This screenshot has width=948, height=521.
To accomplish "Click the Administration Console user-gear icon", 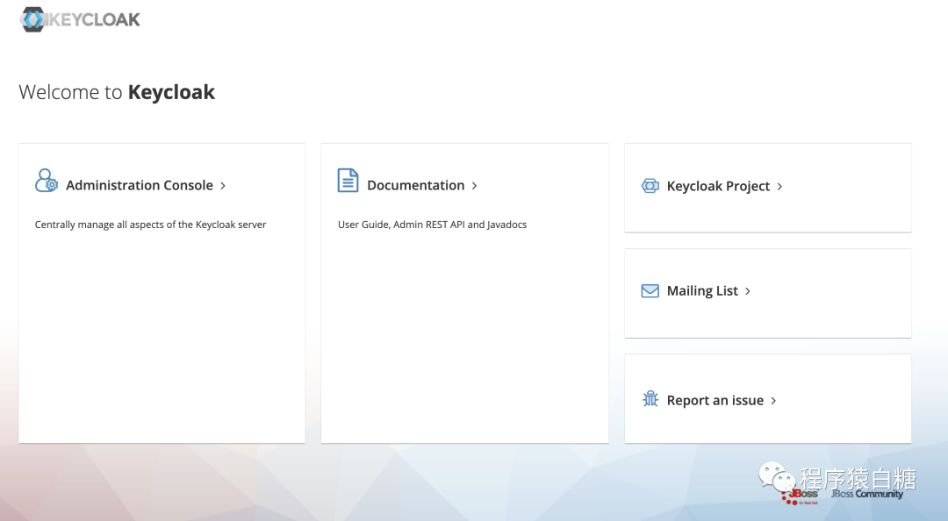I will click(x=47, y=181).
